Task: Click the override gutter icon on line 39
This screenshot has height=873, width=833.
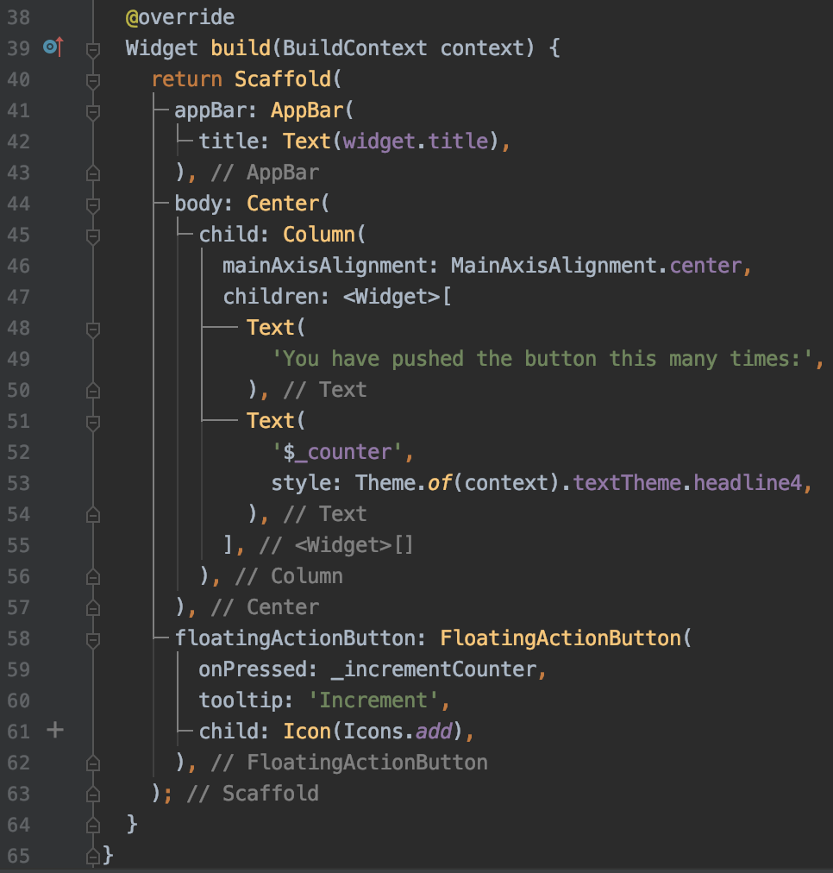Action: (x=53, y=47)
